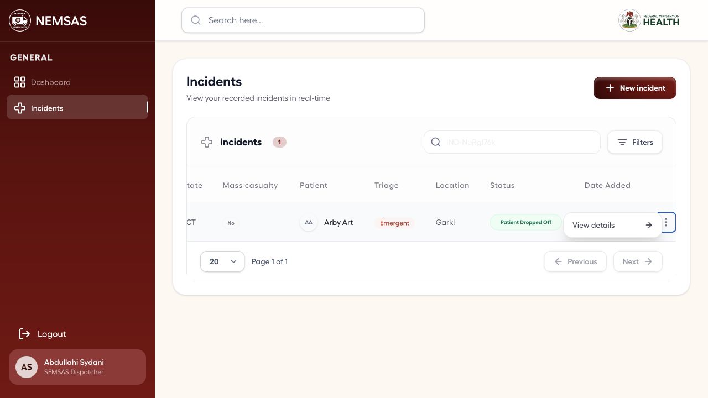Click the top search magnifier icon
The height and width of the screenshot is (398, 708).
point(196,20)
